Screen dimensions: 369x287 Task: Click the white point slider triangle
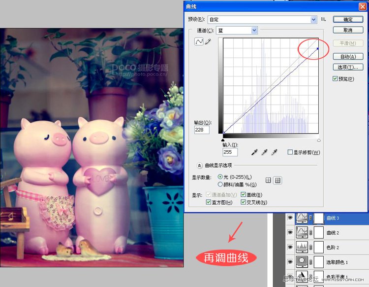[319, 140]
